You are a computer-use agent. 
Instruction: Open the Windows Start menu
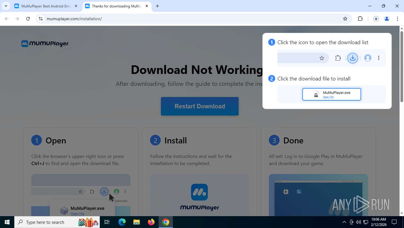[7, 222]
